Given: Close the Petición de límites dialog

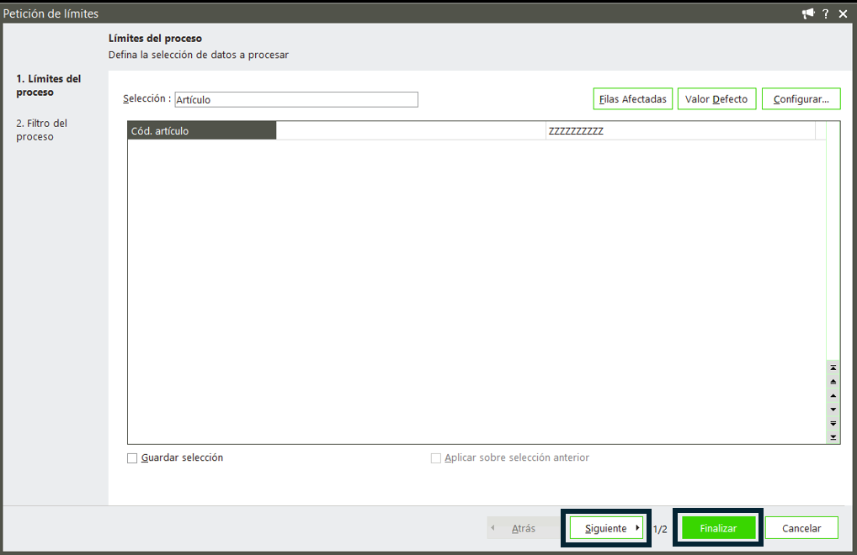Looking at the screenshot, I should pos(843,13).
